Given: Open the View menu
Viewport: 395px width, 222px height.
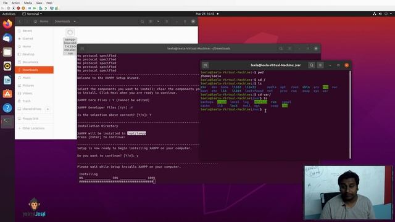Looking at the screenshot, I should point(39,2).
